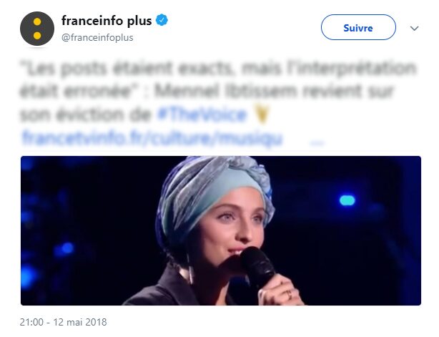Click the upper yellow dot of avatar logo
Viewport: 439px width, 337px height.
point(37,21)
